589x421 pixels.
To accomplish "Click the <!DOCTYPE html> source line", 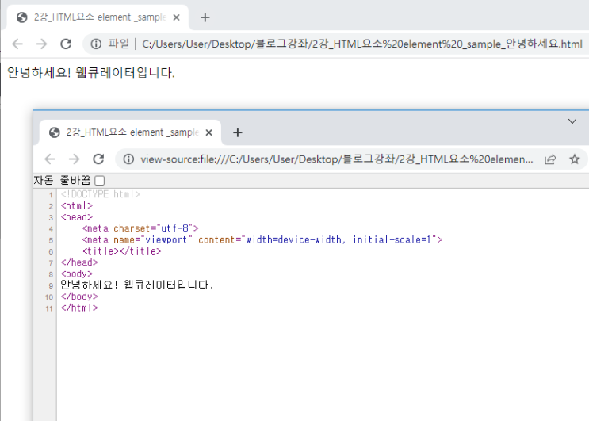I will [x=101, y=194].
